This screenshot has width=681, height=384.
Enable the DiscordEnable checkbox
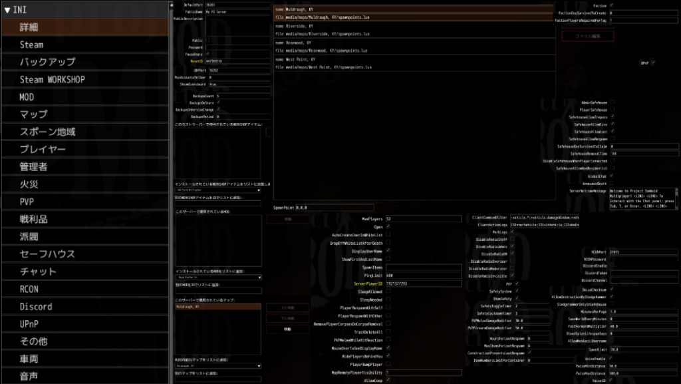click(x=612, y=265)
